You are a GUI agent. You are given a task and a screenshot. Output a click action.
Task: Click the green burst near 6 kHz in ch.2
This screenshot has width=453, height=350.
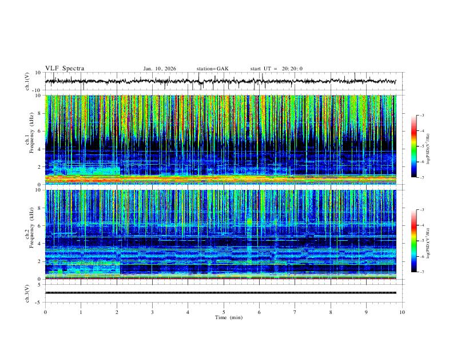click(249, 222)
